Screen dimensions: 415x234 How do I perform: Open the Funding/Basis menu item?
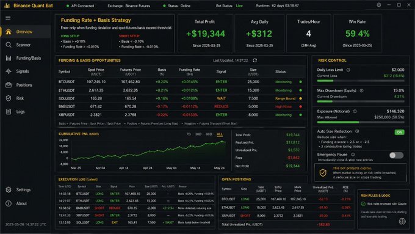[x=26, y=58]
